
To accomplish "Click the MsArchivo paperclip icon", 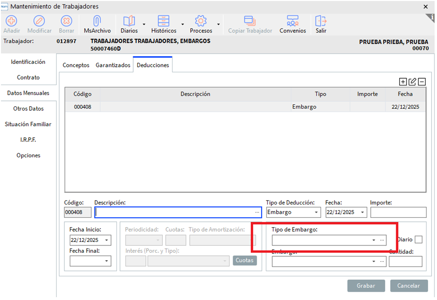I will pyautogui.click(x=97, y=21).
